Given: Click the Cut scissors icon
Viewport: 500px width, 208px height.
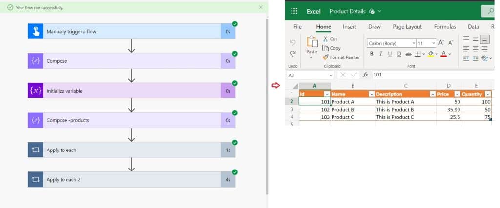Looking at the screenshot, I should pos(325,39).
